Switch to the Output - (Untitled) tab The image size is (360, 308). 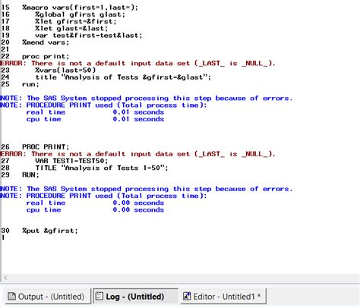46,297
